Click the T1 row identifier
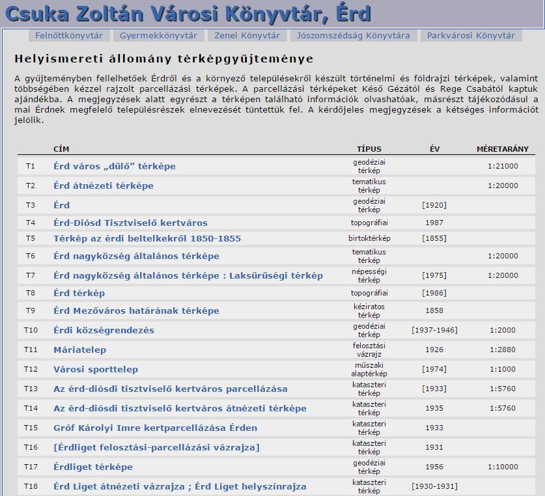Screen dimensions: 545x496 (x=31, y=166)
